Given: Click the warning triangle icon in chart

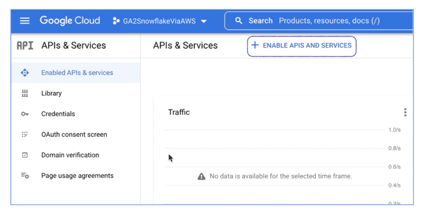Looking at the screenshot, I should click(201, 176).
